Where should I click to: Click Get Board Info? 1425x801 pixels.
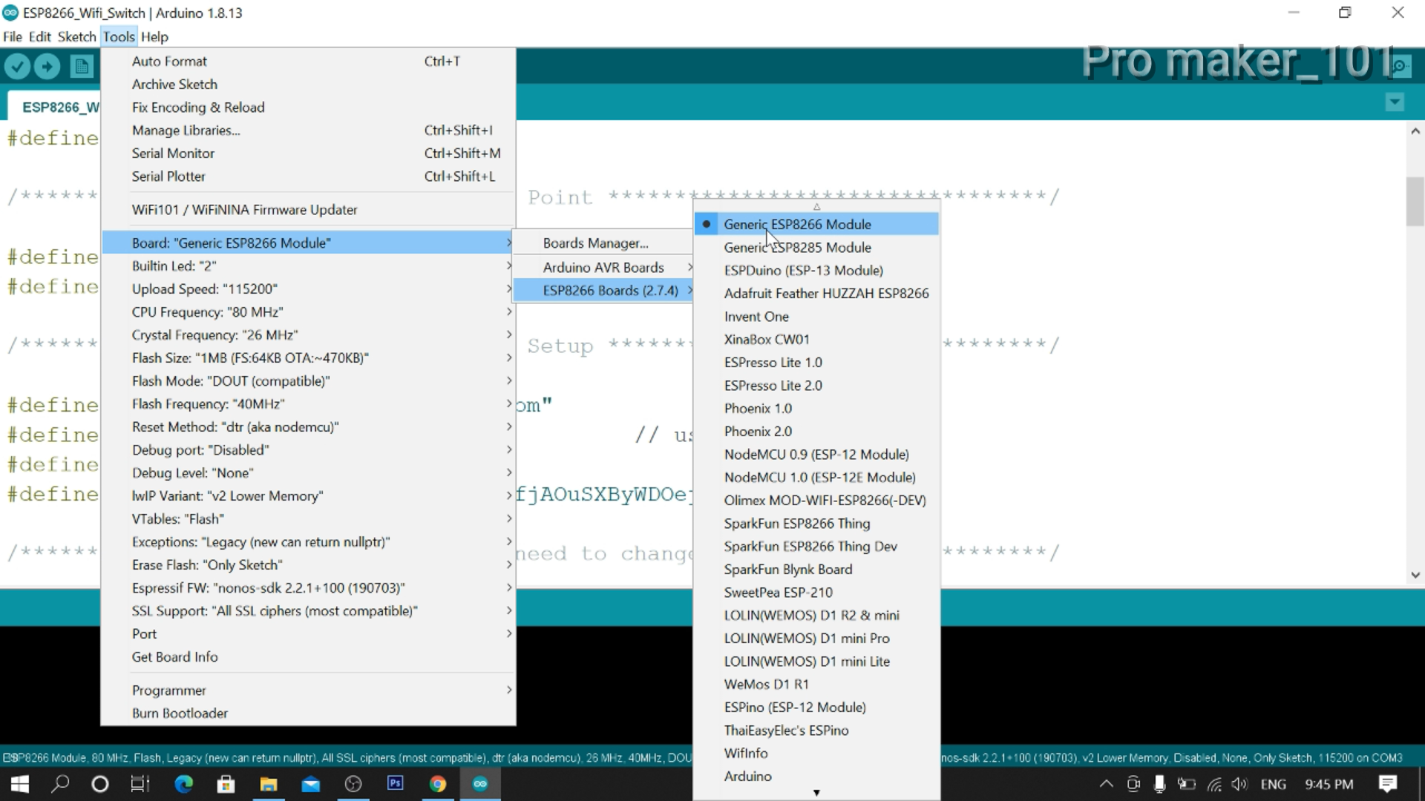pos(174,657)
